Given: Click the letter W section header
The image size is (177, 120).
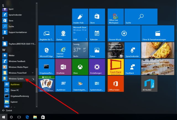Looking at the screenshot, I should pos(3,50).
